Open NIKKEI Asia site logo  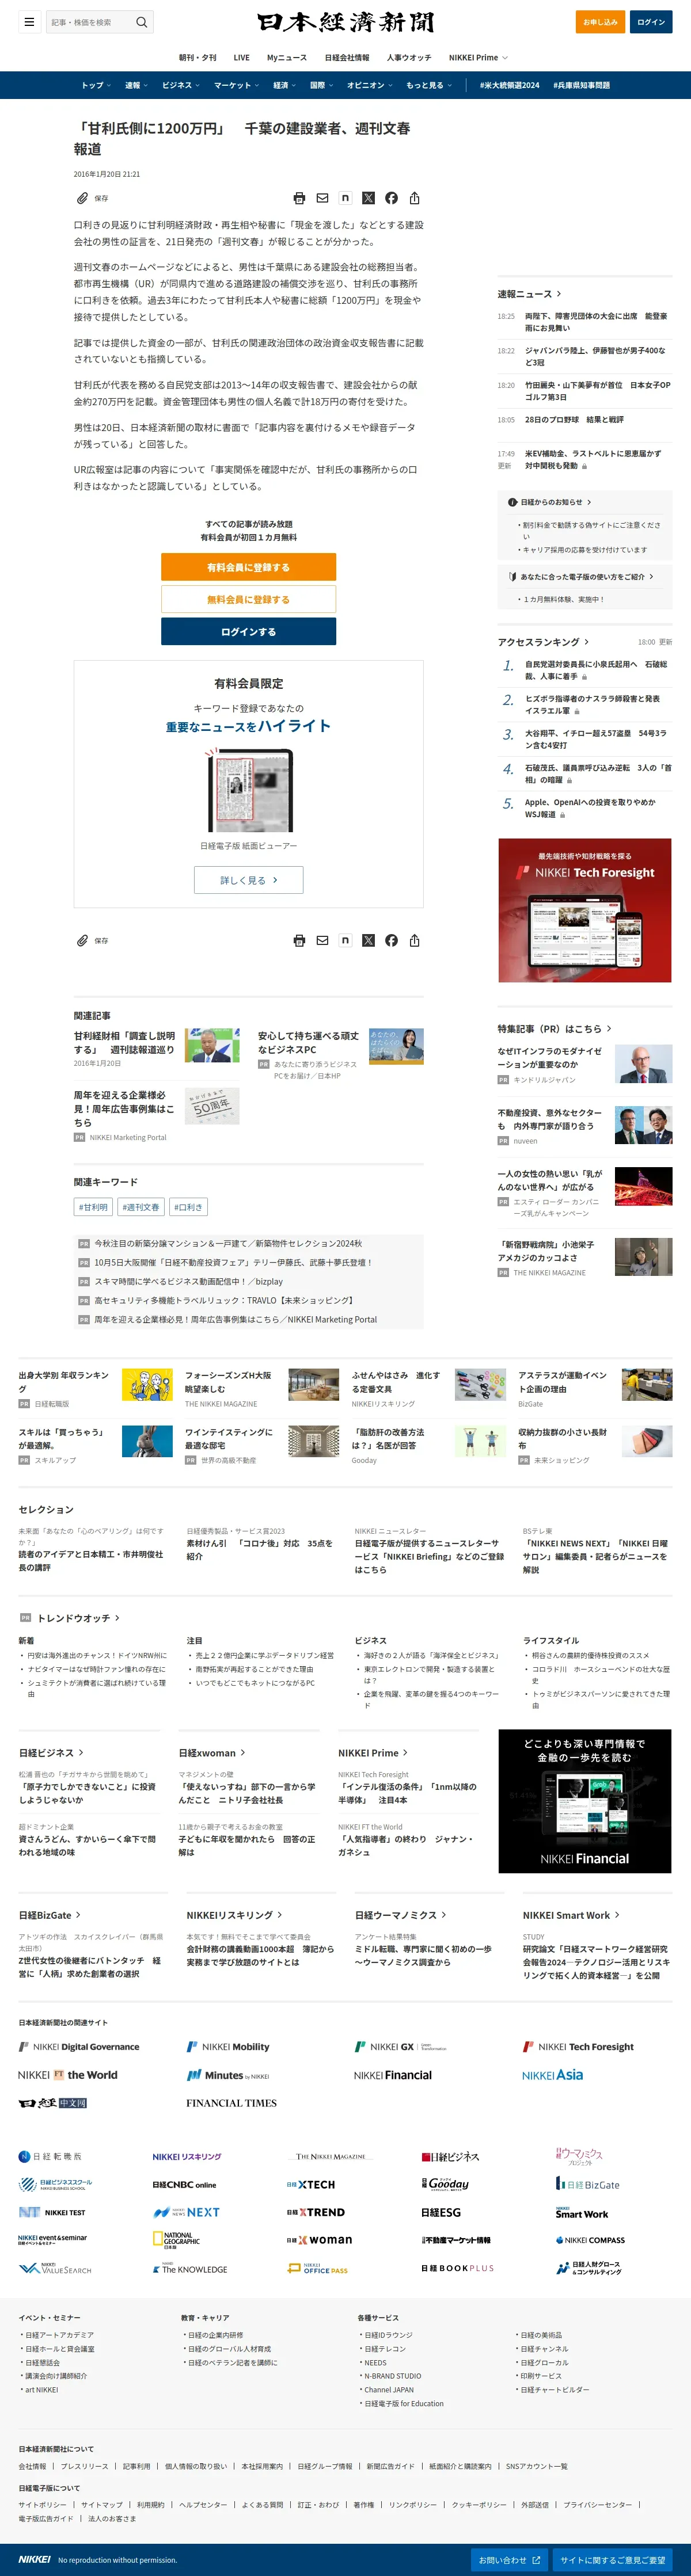point(552,2074)
